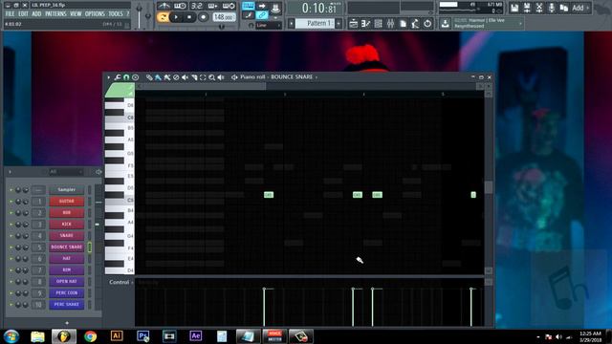Open the Playlist view icon

(x=353, y=24)
